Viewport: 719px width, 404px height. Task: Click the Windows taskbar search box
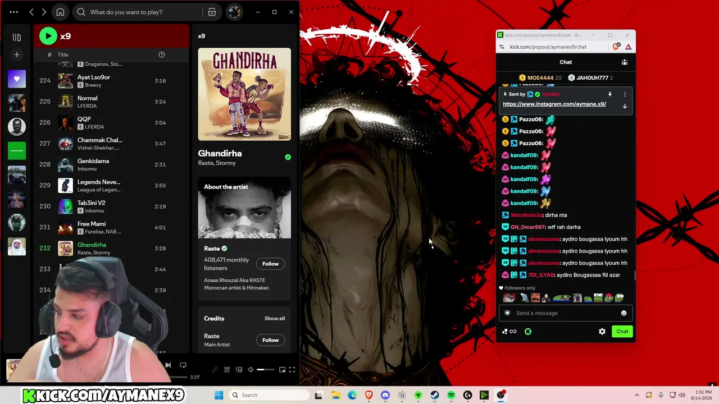pyautogui.click(x=269, y=395)
